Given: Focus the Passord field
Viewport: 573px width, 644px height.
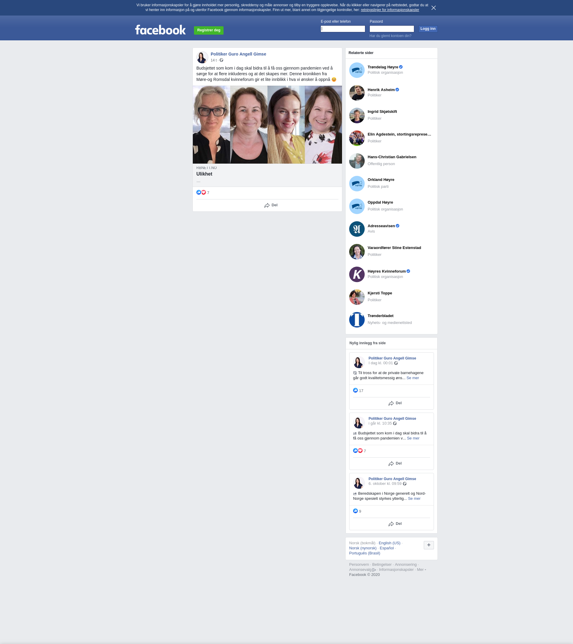Looking at the screenshot, I should coord(392,29).
